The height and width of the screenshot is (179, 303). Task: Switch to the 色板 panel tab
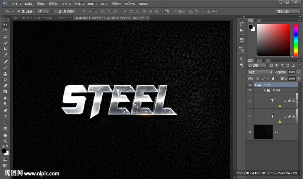(259, 20)
